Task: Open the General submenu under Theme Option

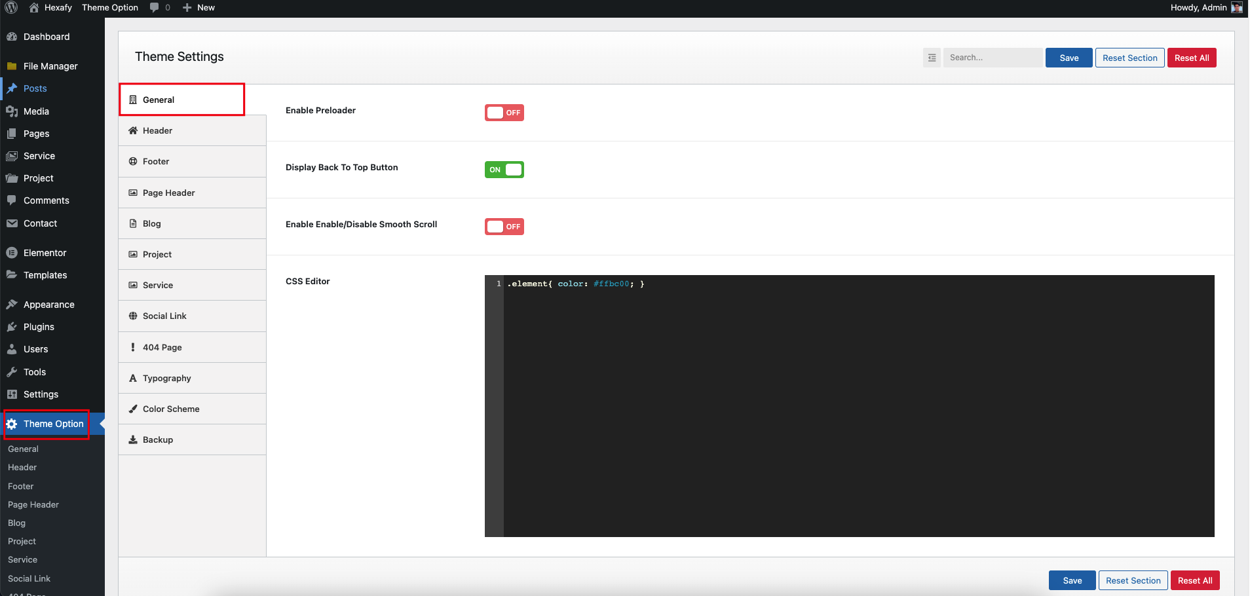Action: point(23,449)
